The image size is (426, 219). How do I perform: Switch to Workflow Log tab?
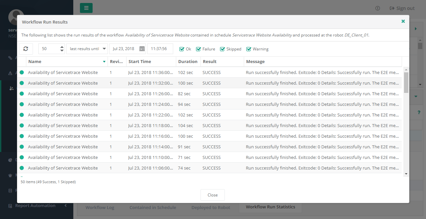(x=100, y=207)
